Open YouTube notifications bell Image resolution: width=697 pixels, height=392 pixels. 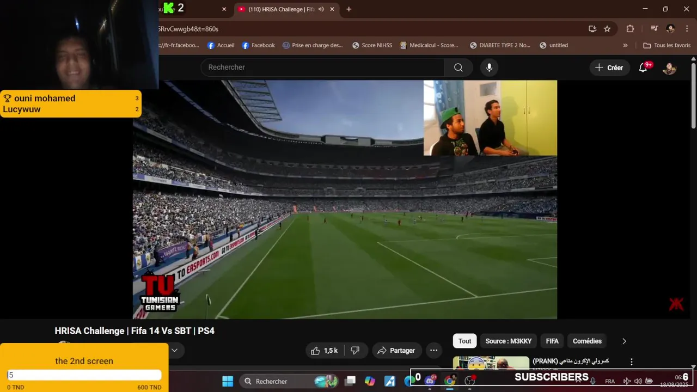pyautogui.click(x=643, y=68)
